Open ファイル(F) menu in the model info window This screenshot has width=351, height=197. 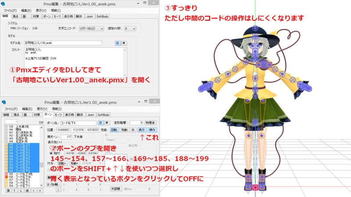tap(10, 11)
